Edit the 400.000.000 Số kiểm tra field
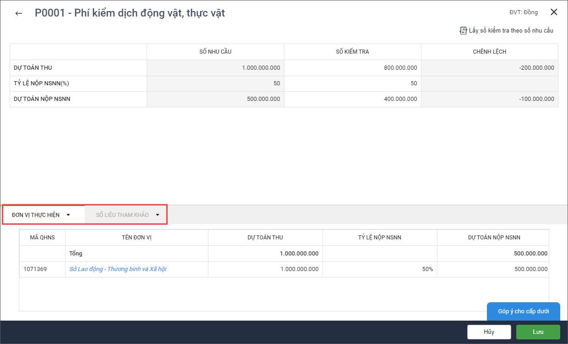 point(352,99)
